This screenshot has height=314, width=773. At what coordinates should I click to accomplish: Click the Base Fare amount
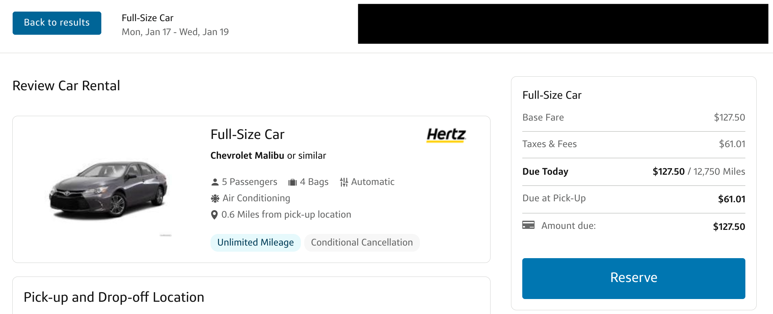pyautogui.click(x=729, y=117)
